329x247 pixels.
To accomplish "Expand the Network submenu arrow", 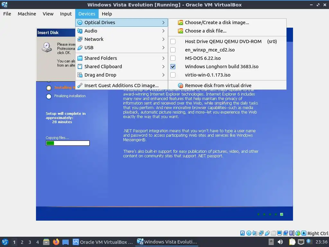I will point(163,39).
